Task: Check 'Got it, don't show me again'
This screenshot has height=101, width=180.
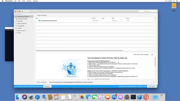Action: 133,54
